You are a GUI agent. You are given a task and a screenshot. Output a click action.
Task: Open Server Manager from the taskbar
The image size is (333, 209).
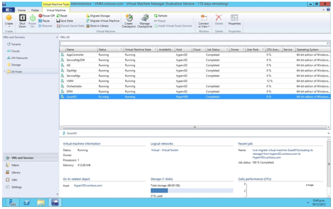click(x=13, y=202)
